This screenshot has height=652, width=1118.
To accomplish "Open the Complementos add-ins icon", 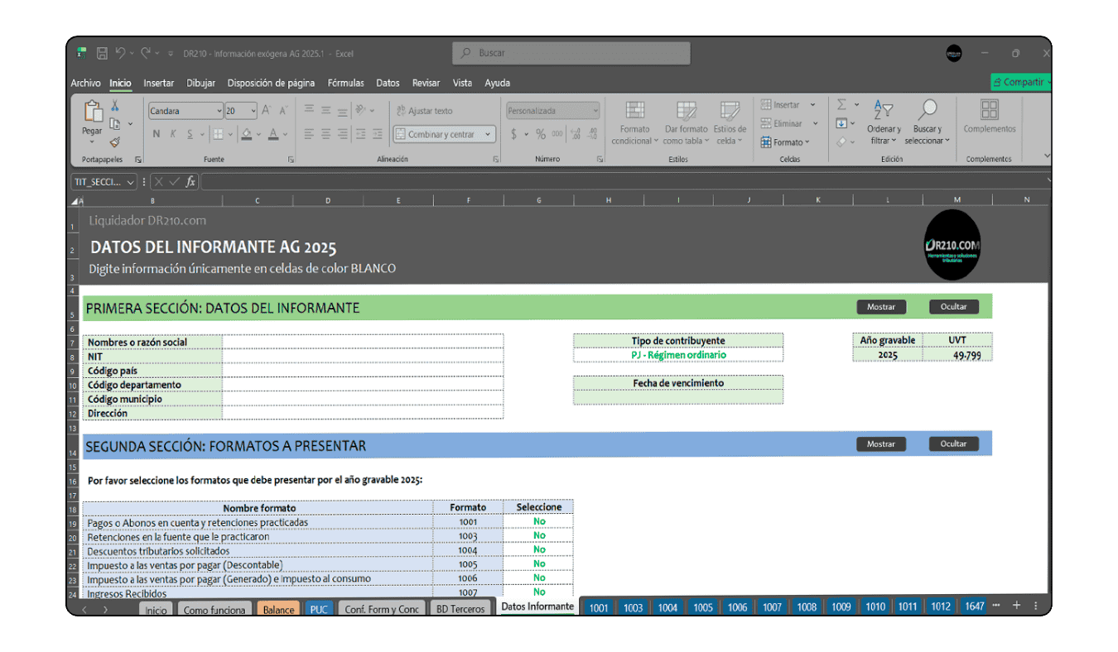I will click(x=989, y=116).
